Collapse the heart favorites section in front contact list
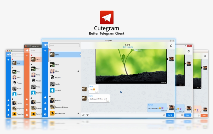The height and width of the screenshot is (134, 213). coord(50,50)
